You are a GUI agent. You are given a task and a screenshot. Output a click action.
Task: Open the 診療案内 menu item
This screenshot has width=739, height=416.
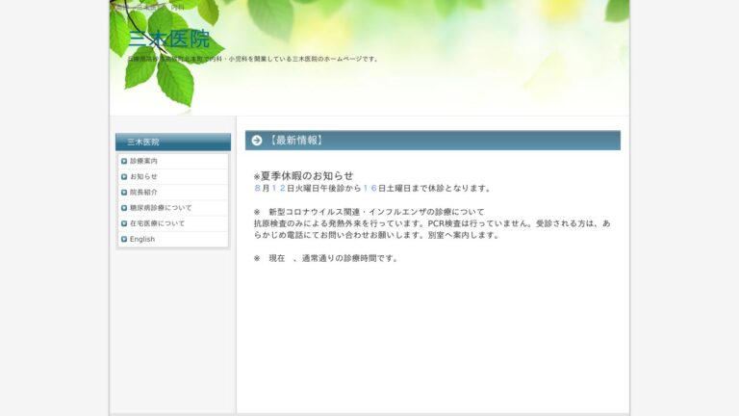point(144,161)
